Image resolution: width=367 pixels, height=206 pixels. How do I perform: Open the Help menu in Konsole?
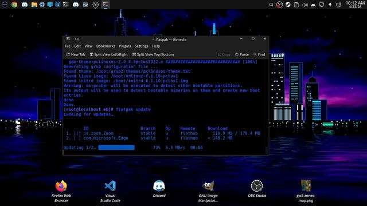[156, 46]
